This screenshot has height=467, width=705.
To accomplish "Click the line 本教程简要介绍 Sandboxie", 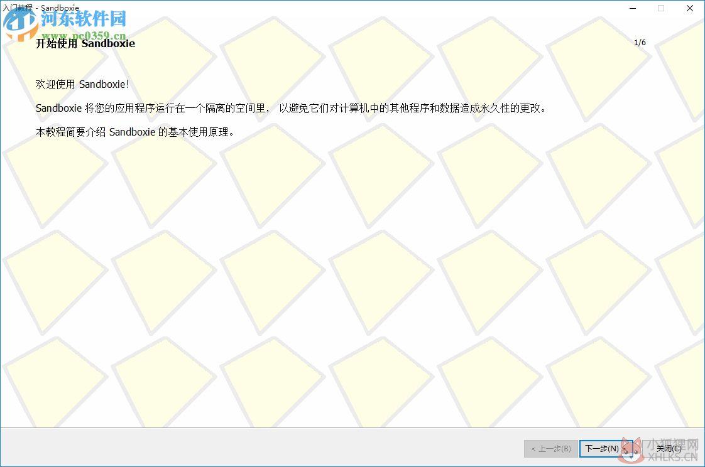I will point(135,132).
